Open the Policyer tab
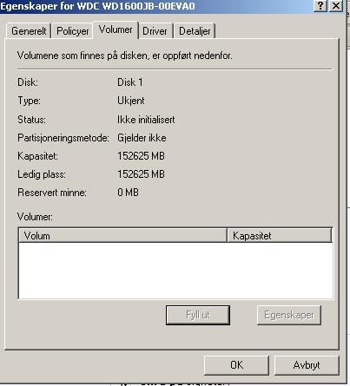Screen dimensions: 350x386 coord(73,30)
